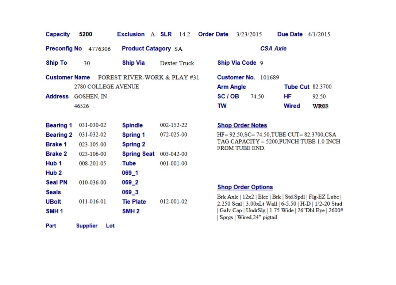Click the Shop Order Options heading
The image size is (396, 285).
coord(245,187)
